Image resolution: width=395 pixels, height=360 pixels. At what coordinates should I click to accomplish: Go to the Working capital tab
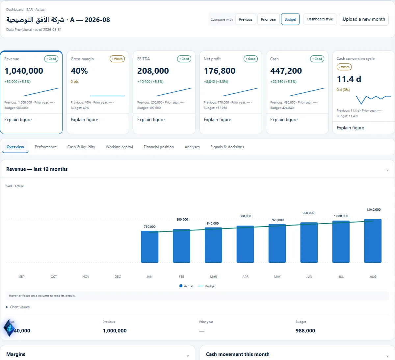119,147
